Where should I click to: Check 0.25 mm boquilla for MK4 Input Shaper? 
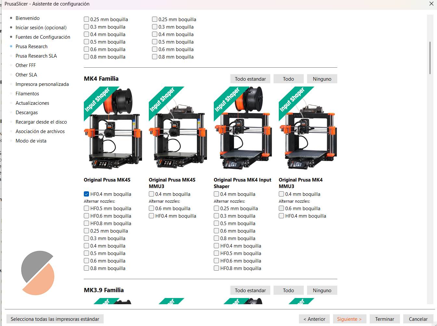pos(216,209)
